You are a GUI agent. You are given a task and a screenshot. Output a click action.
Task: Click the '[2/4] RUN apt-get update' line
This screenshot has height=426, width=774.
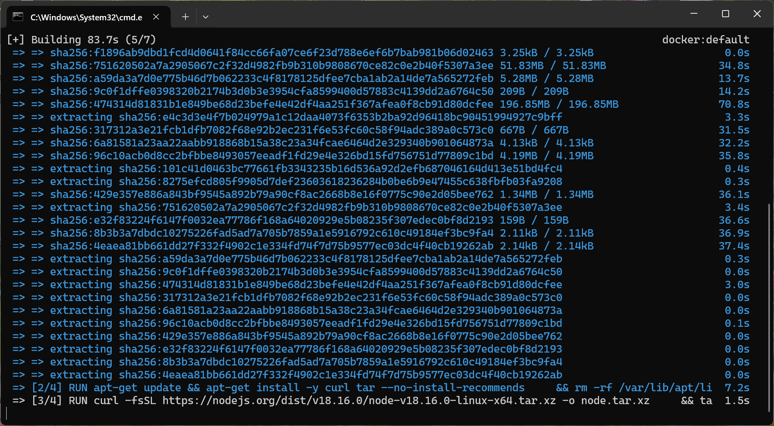point(381,387)
